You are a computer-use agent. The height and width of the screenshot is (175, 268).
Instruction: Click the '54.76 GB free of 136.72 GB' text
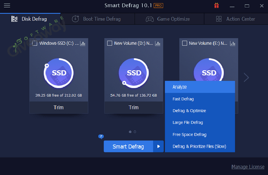click(134, 95)
